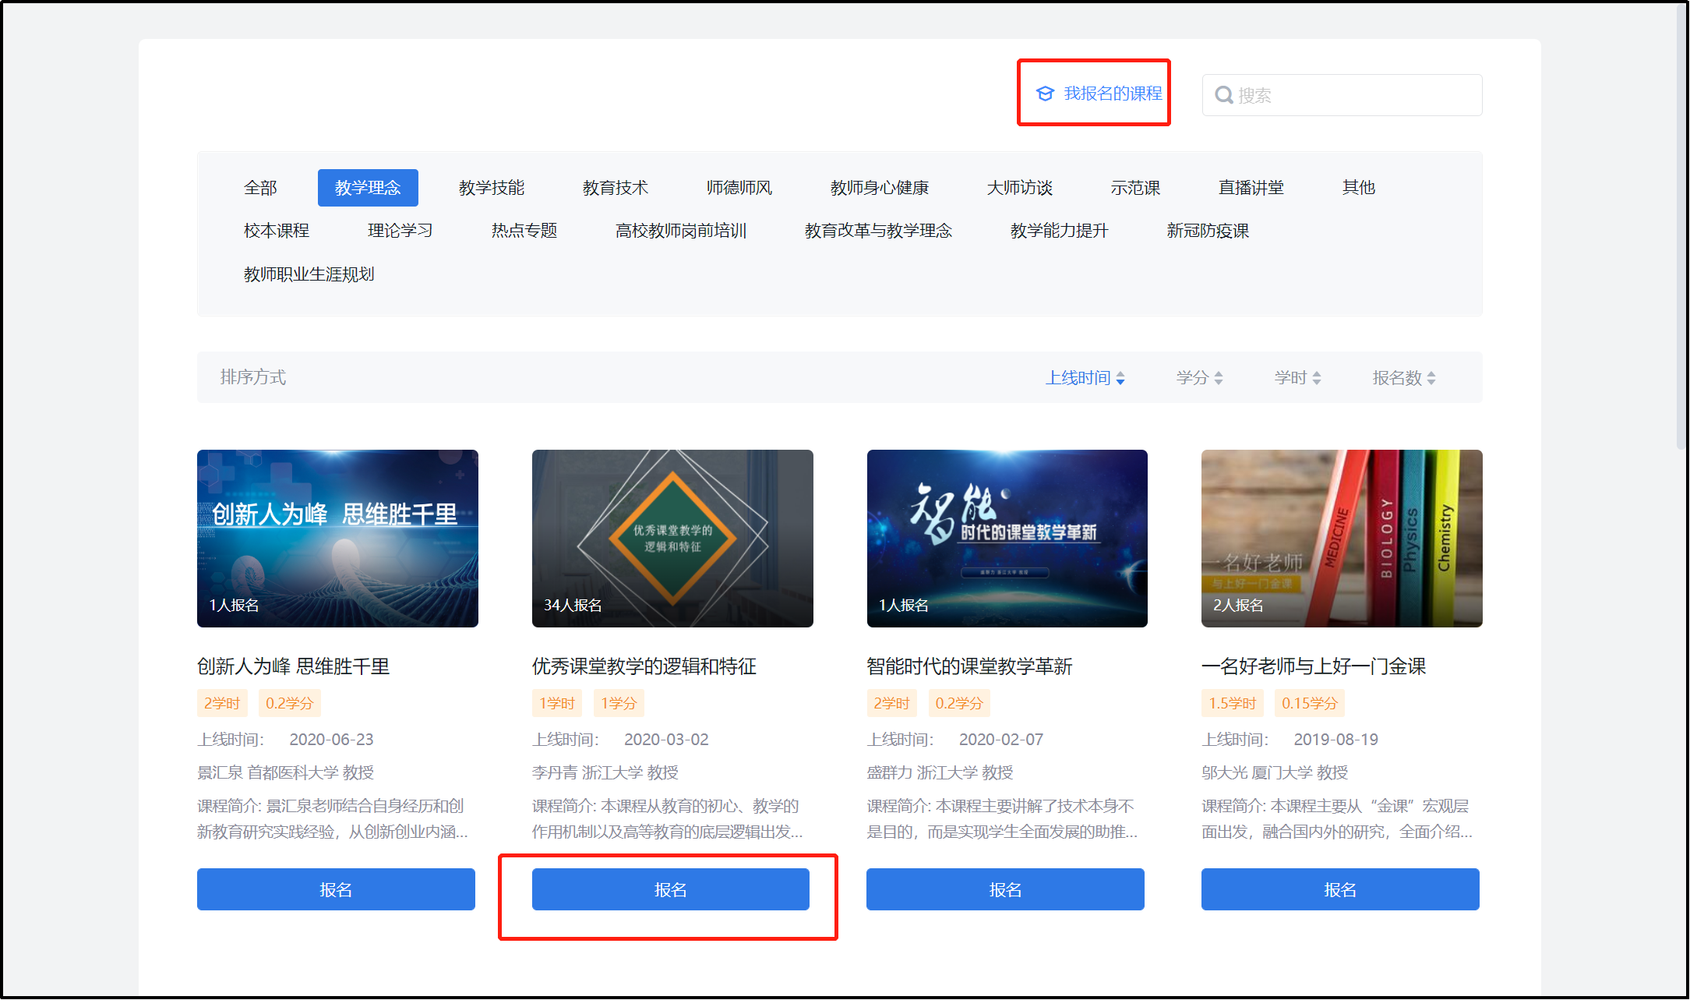This screenshot has width=1690, height=1000.
Task: Switch to the 全部 category
Action: (260, 188)
